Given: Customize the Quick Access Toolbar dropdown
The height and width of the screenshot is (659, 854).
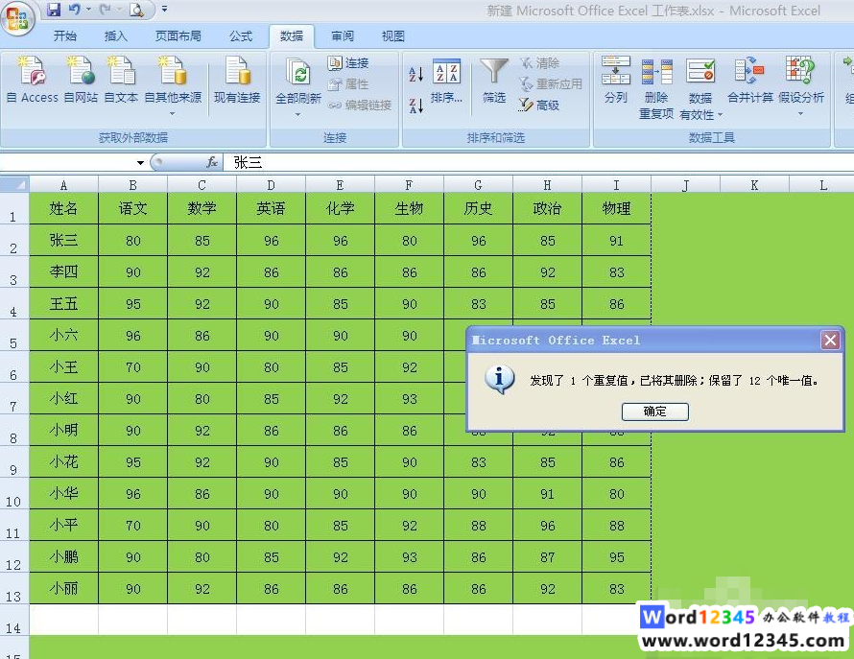Looking at the screenshot, I should pos(164,10).
